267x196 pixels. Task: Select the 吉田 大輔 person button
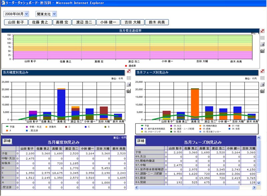point(132,22)
